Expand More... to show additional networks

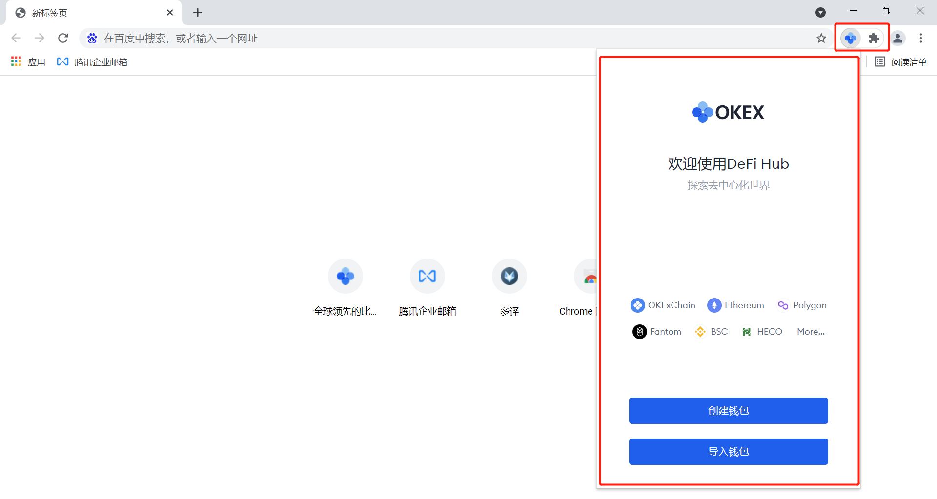coord(810,331)
